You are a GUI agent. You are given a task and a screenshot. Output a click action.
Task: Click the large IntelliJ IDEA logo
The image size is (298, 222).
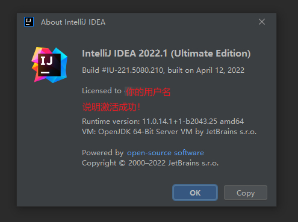point(49,65)
